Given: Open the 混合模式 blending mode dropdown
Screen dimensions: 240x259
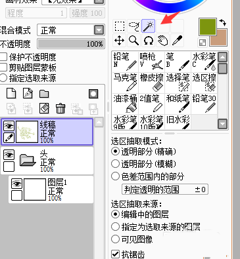Looking at the screenshot, I should click(99, 30).
